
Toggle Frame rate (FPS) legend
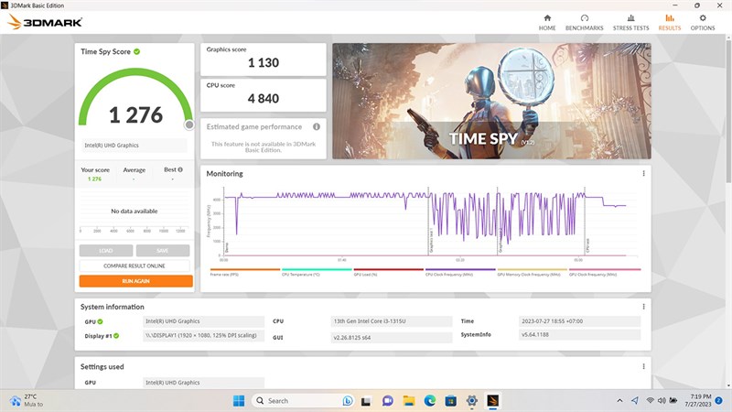click(244, 272)
